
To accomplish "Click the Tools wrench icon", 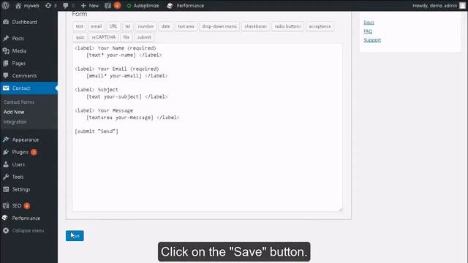I will (x=6, y=177).
